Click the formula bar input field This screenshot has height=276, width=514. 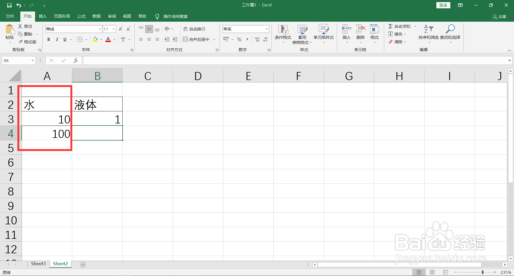click(295, 61)
